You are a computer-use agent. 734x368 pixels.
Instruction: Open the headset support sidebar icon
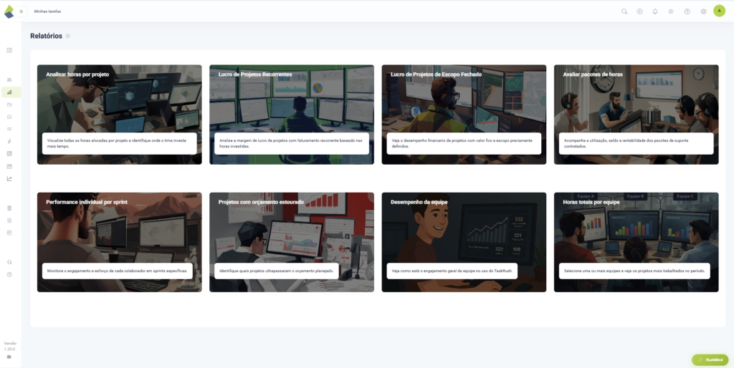(9, 262)
